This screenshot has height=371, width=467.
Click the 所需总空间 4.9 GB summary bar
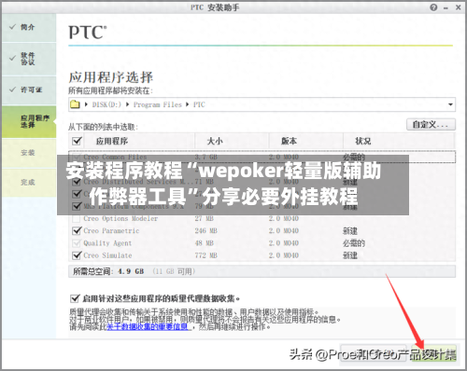point(262,271)
